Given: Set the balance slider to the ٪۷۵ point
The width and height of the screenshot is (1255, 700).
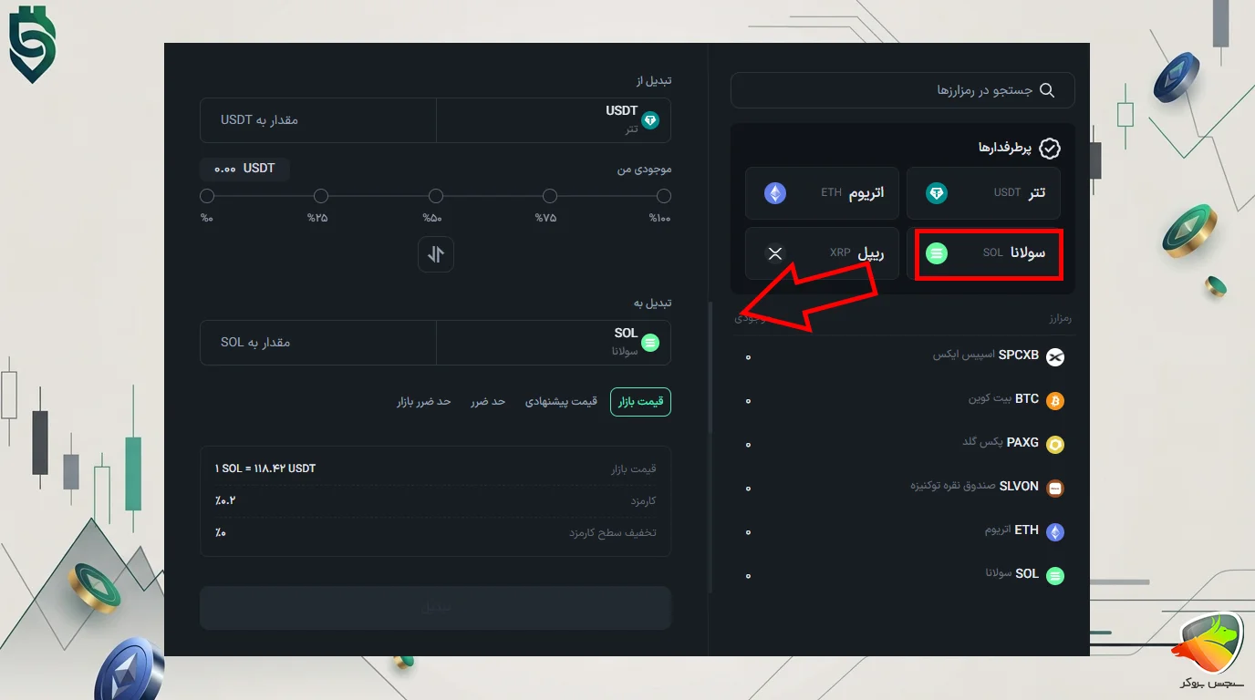Looking at the screenshot, I should [550, 196].
